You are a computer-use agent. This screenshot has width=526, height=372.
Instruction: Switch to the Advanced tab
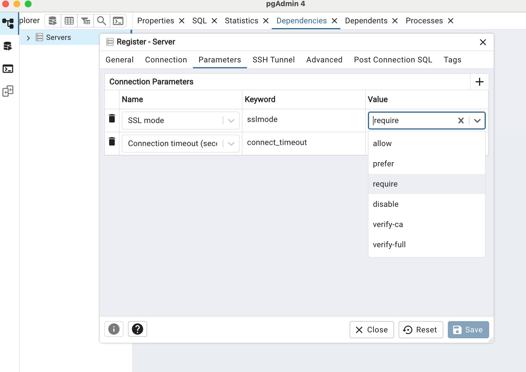pyautogui.click(x=324, y=60)
